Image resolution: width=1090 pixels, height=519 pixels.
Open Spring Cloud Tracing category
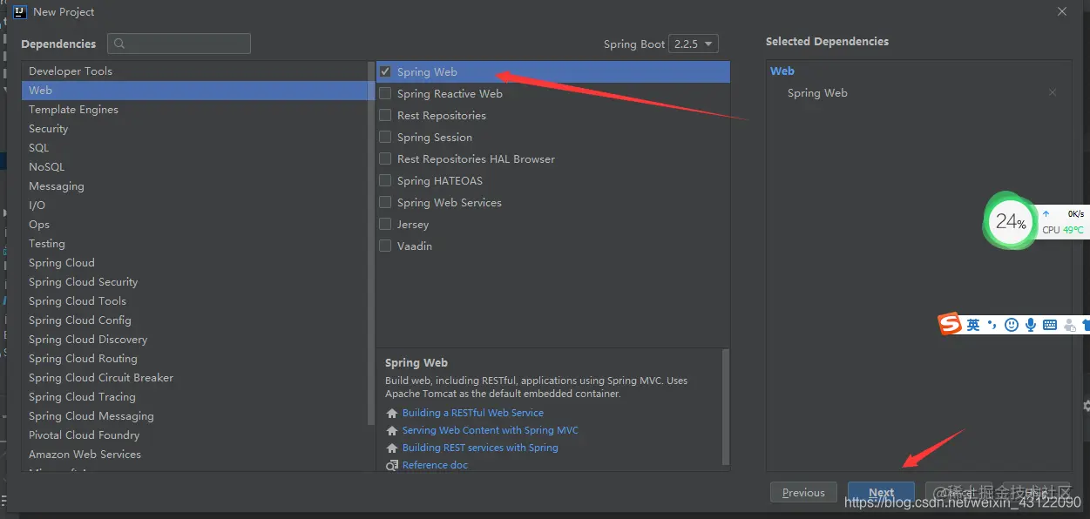195,397
